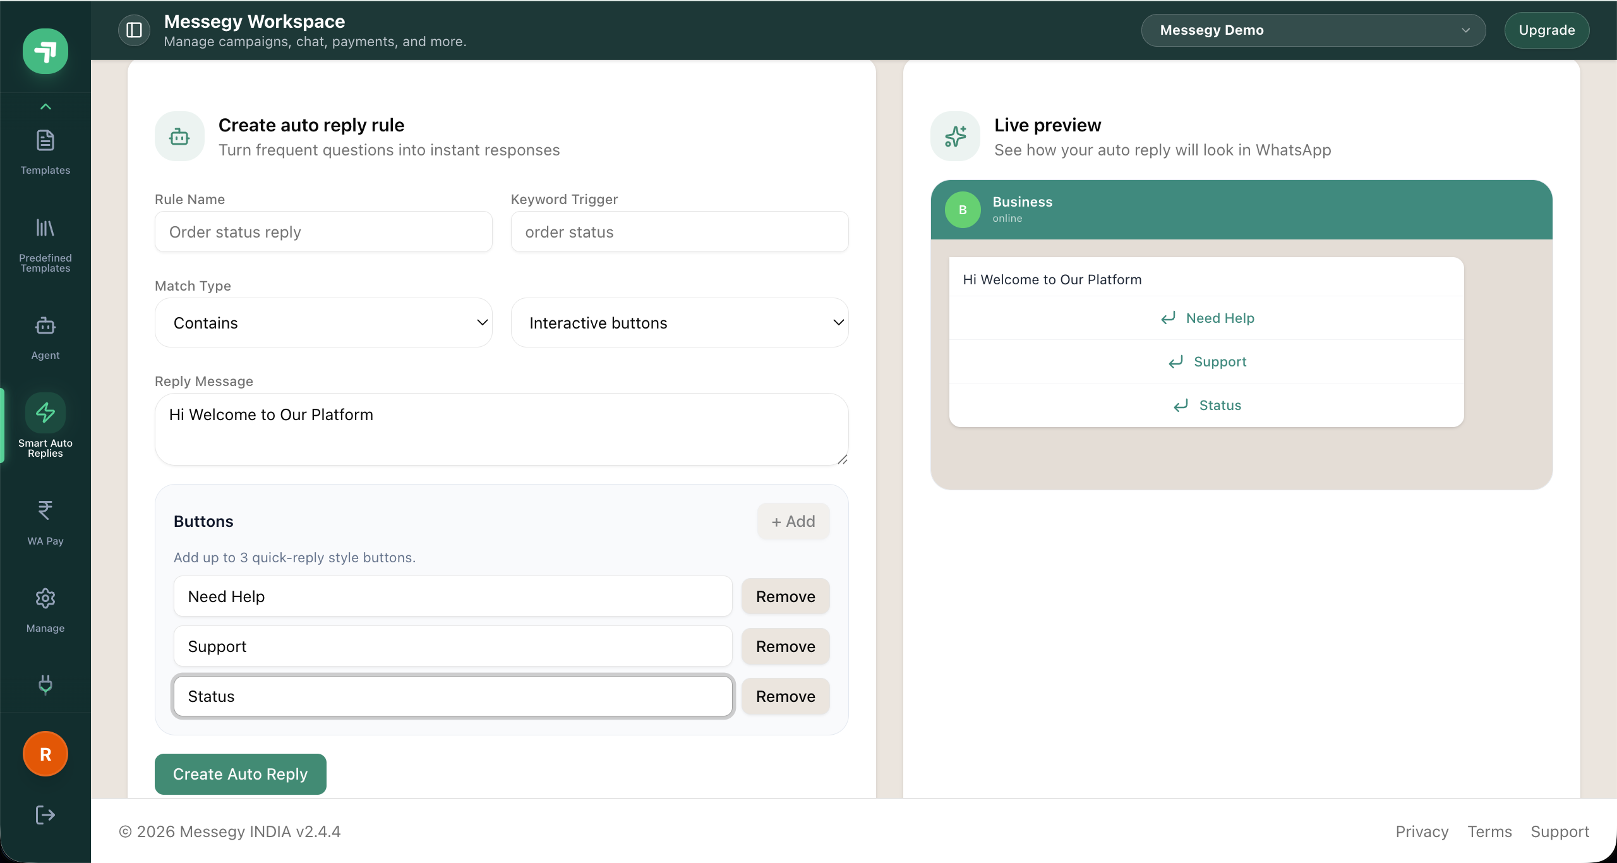Image resolution: width=1617 pixels, height=863 pixels.
Task: Click the Business avatar B
Action: [963, 210]
